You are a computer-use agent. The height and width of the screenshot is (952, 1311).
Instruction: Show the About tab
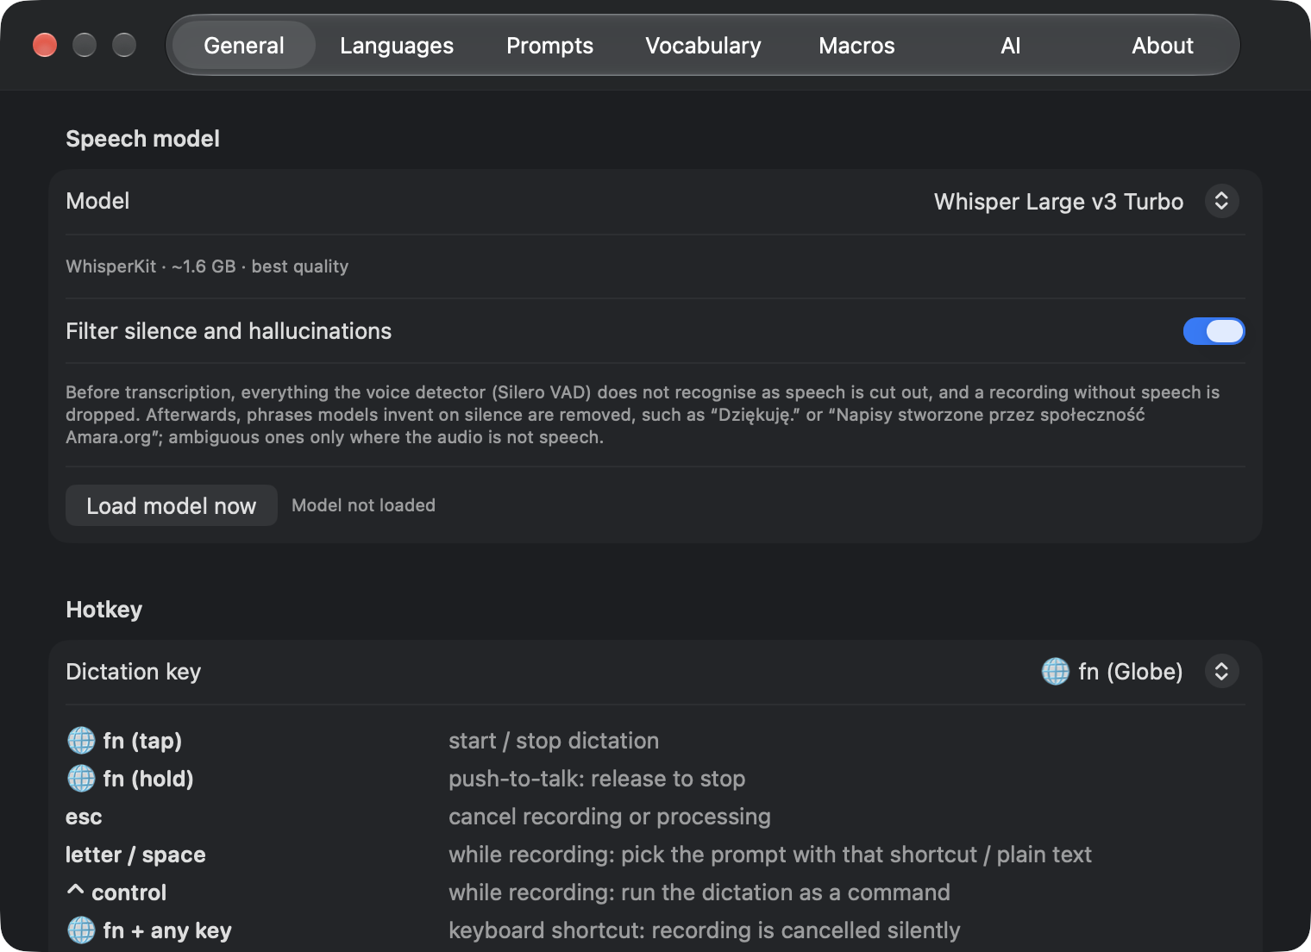pos(1163,46)
